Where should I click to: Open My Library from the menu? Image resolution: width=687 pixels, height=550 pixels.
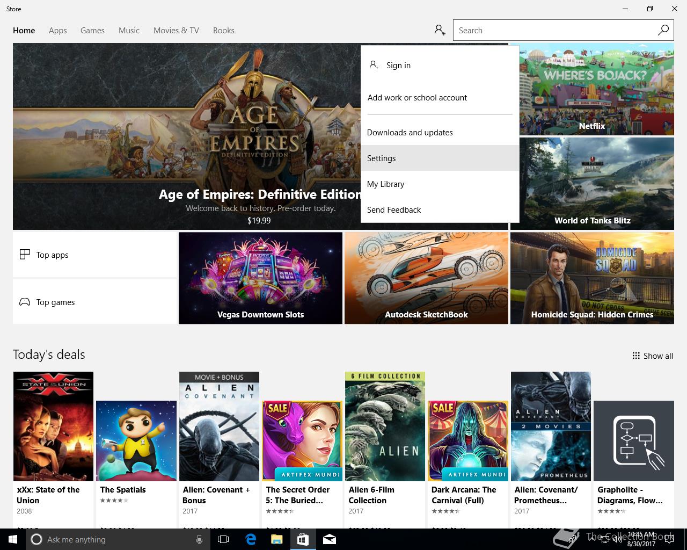click(440, 184)
